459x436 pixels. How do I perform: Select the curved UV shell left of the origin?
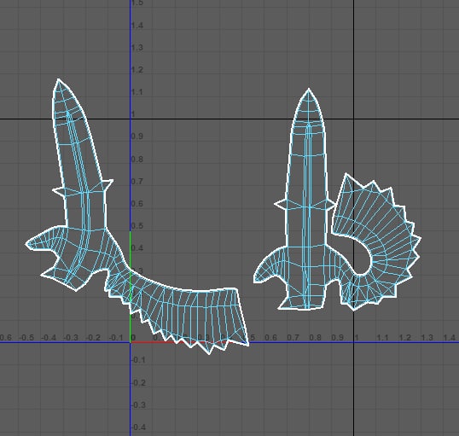tap(85, 205)
